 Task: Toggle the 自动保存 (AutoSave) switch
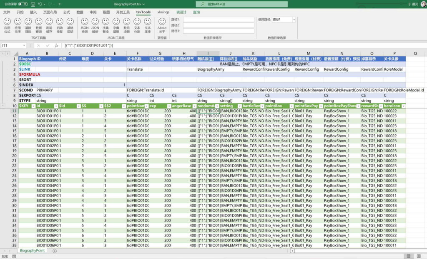tap(23, 4)
